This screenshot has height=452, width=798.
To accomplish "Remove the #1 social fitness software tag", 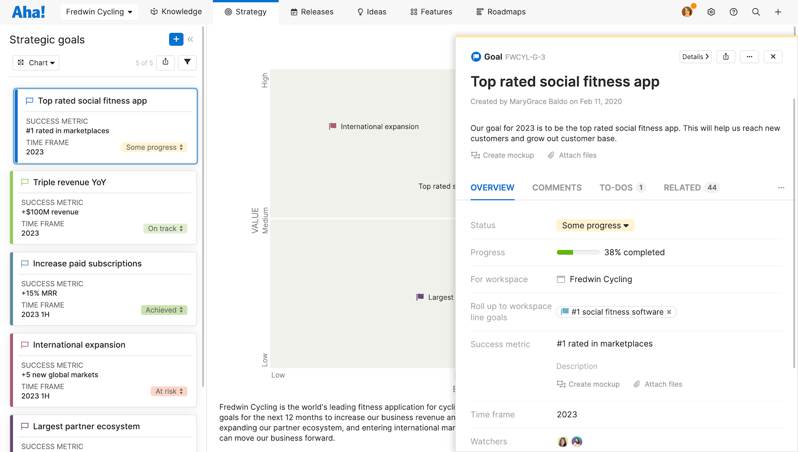I will (669, 312).
